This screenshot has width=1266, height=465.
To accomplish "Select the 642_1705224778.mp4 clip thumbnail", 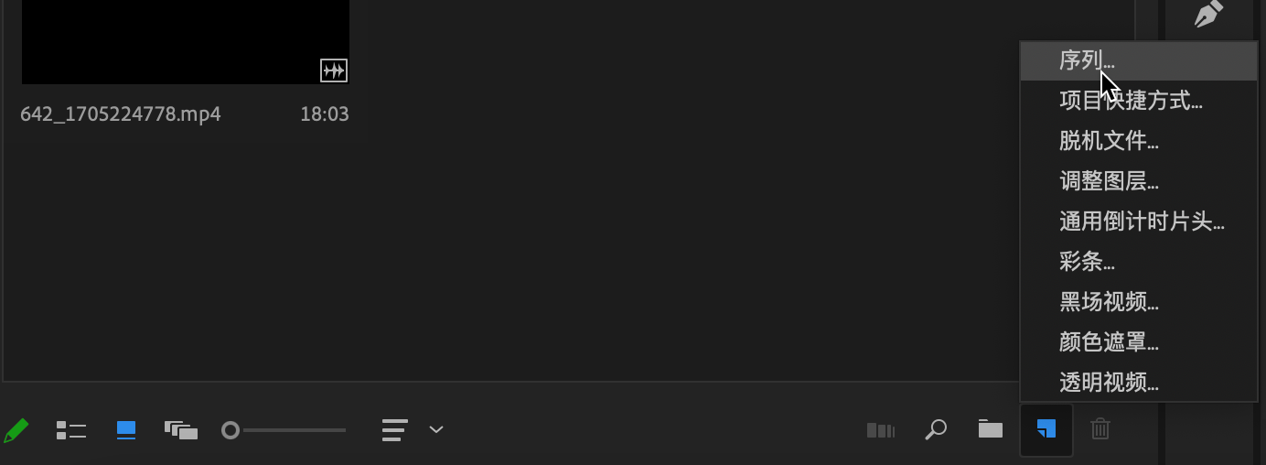I will tap(186, 42).
